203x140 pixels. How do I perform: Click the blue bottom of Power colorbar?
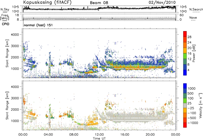coord(185,73)
